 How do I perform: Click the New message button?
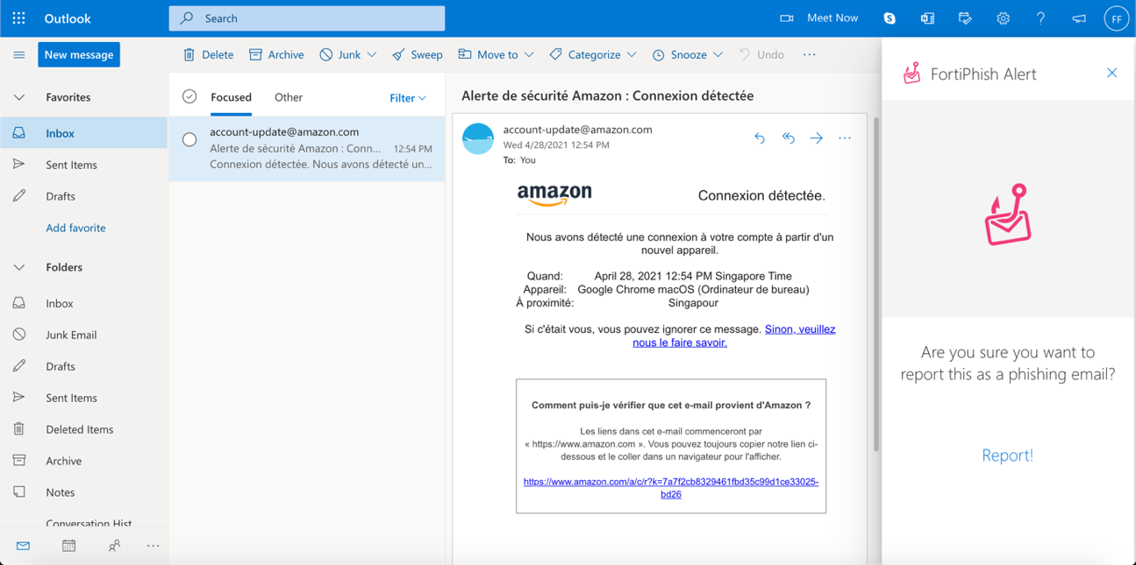tap(79, 54)
